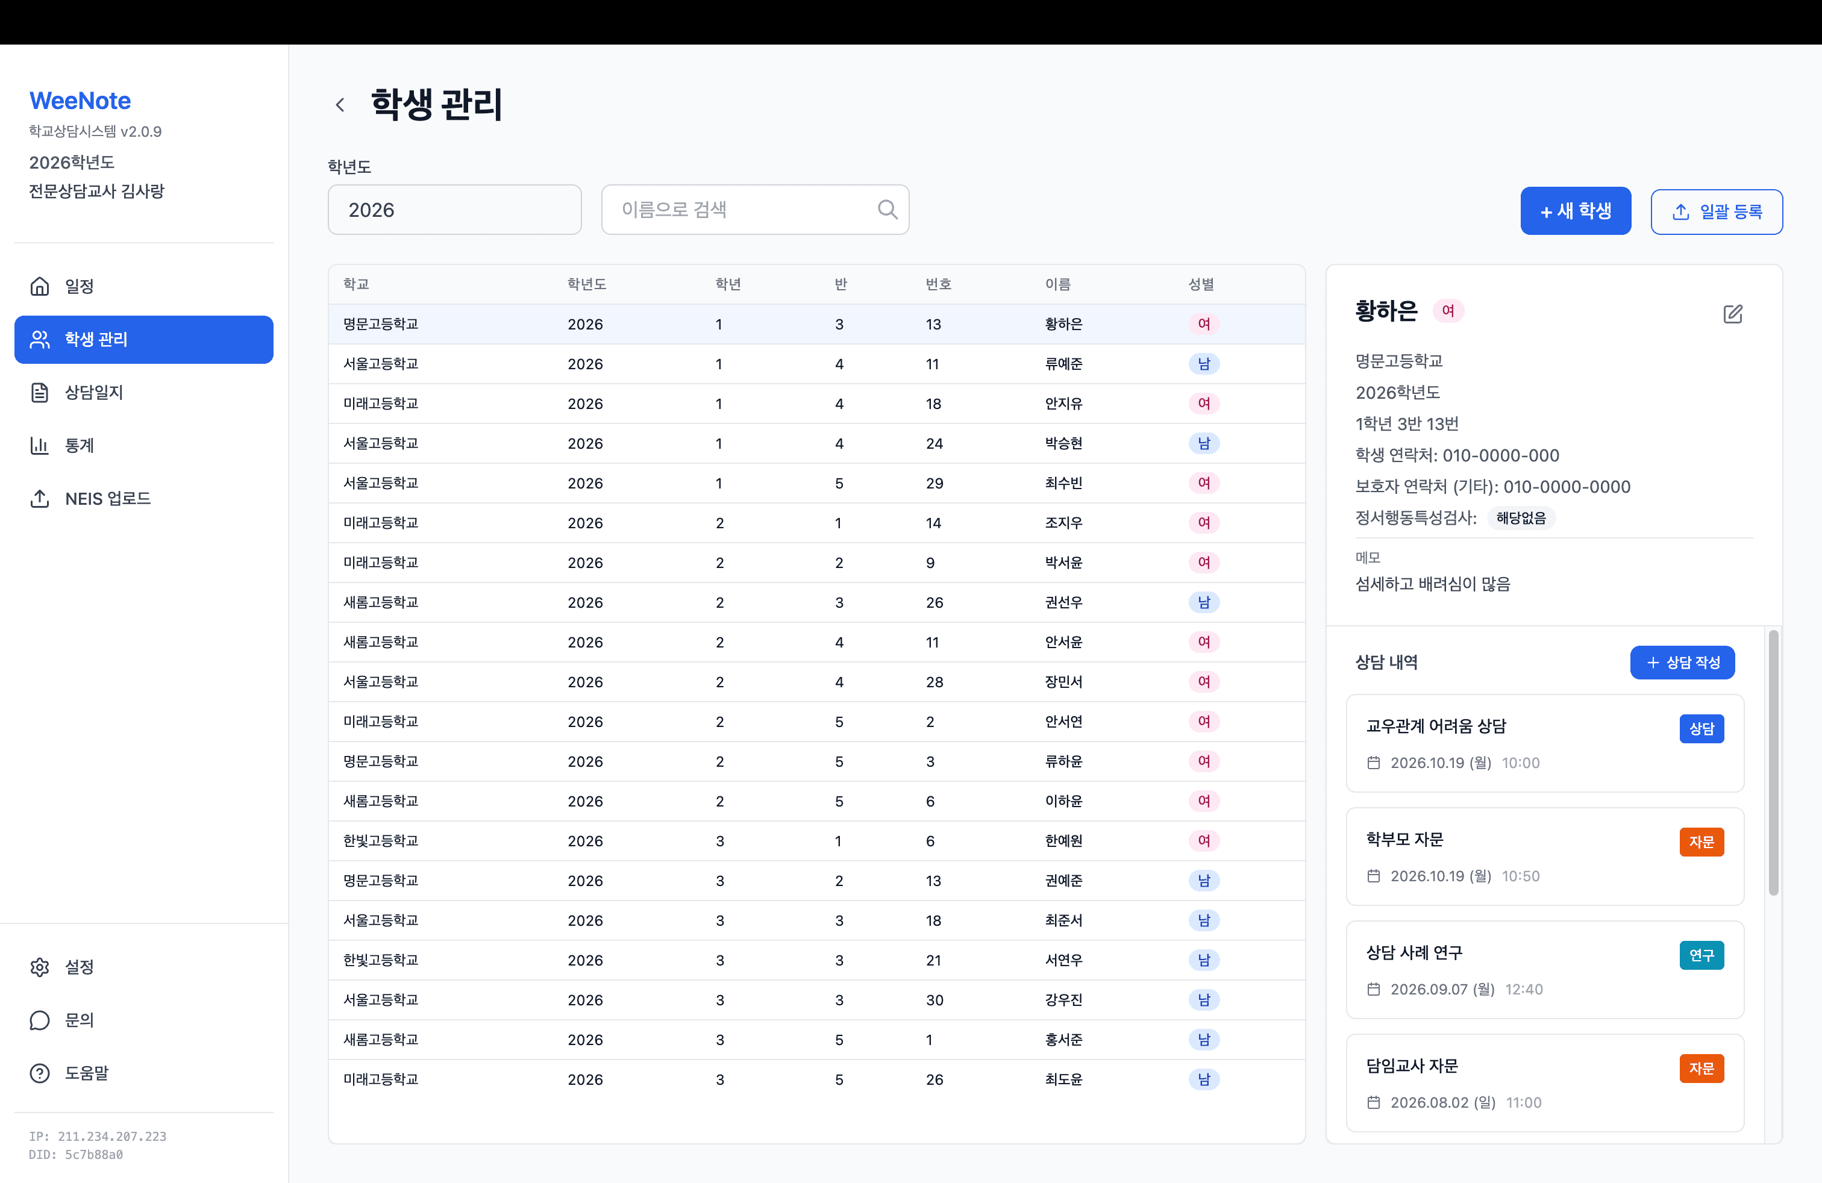Open the 문의 inquiry chat icon
The width and height of the screenshot is (1822, 1183).
click(x=40, y=1020)
